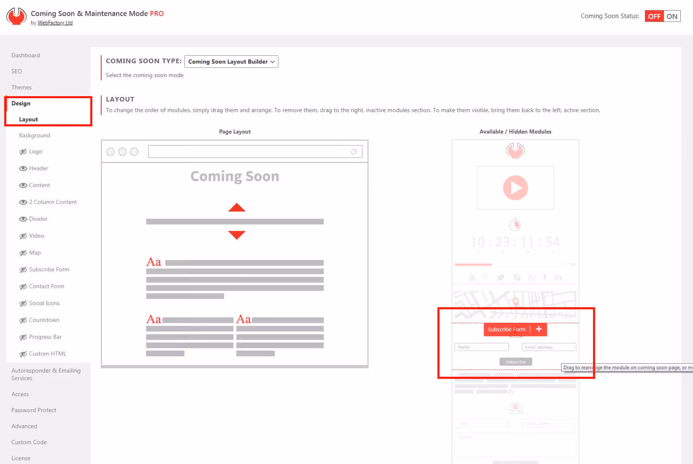Screen dimensions: 693x464
Task: Toggle the crossed eye next to Map
Action: click(x=23, y=253)
